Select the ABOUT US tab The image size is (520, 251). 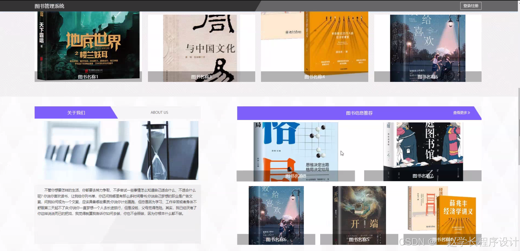pos(159,112)
